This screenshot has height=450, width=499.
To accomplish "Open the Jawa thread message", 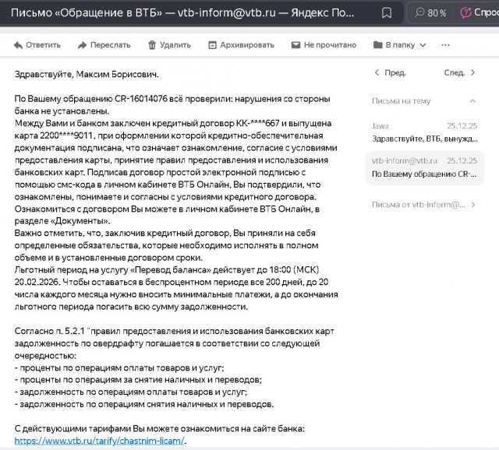I will tap(424, 132).
